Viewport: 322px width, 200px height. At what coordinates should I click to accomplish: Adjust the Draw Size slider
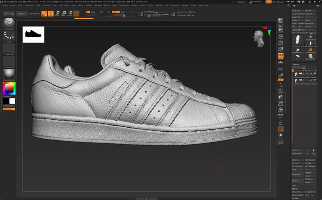coord(157,15)
